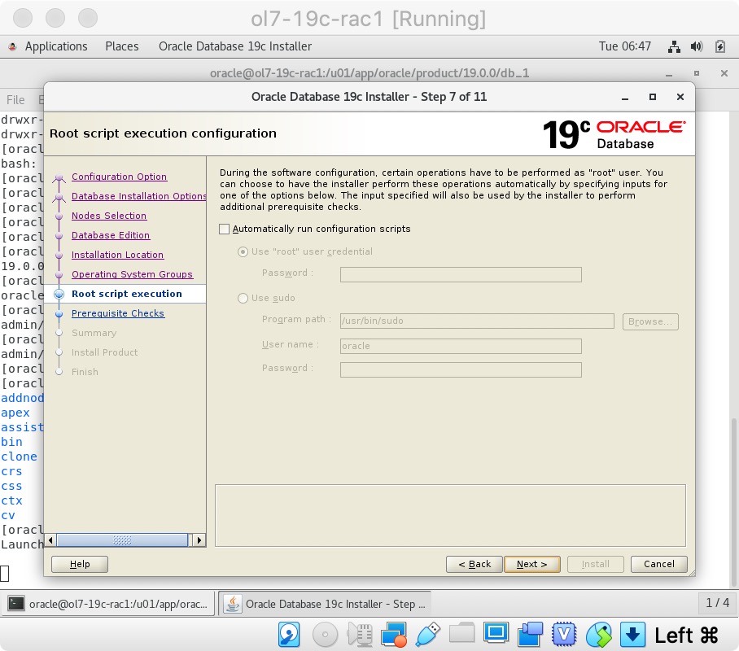Click the VirtualBox display status icon
The height and width of the screenshot is (651, 739).
point(496,633)
